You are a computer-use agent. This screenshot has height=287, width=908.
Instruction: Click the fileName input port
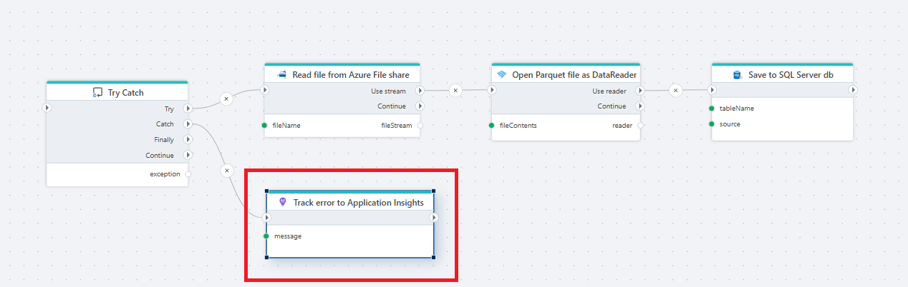point(265,126)
